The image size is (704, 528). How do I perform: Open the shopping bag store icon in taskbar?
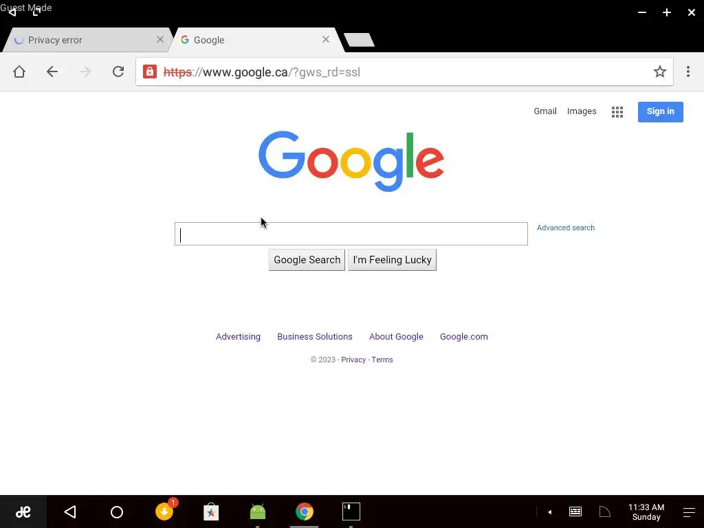click(x=211, y=511)
